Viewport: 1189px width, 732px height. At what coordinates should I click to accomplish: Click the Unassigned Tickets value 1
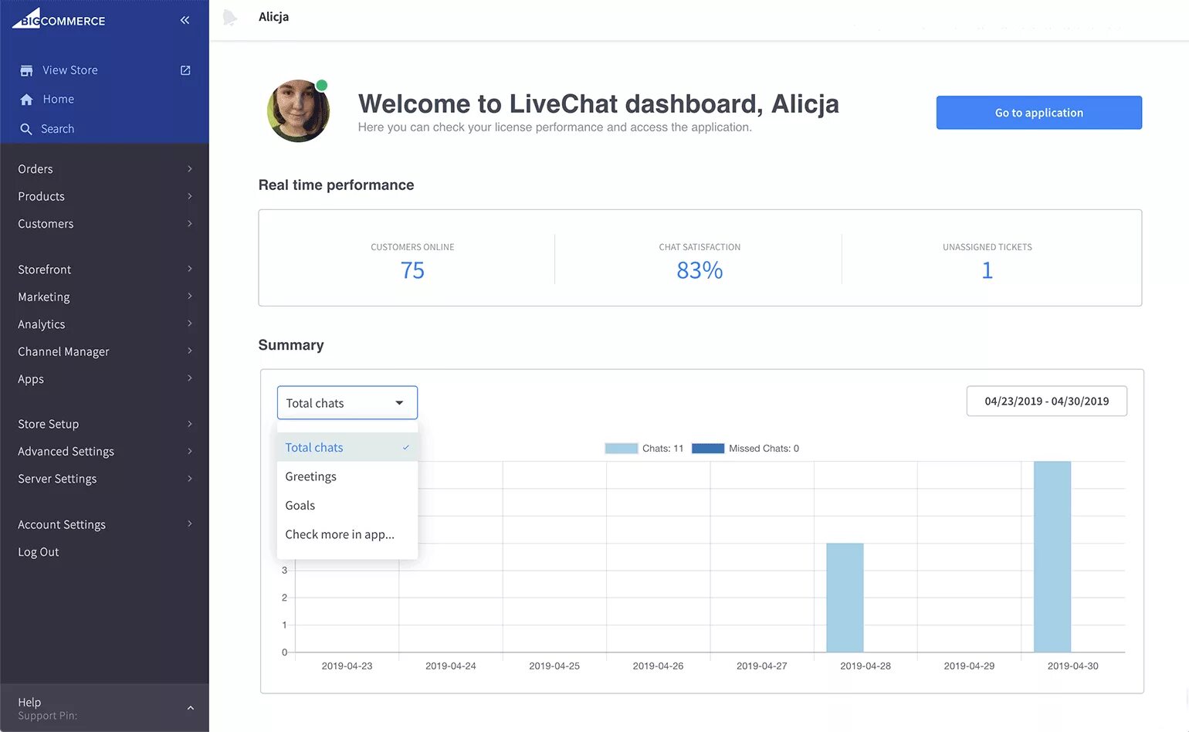[987, 270]
